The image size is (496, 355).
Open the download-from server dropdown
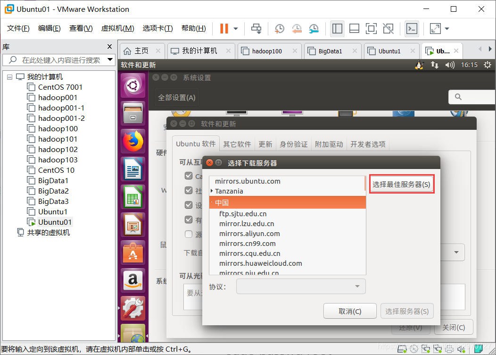tap(456, 253)
